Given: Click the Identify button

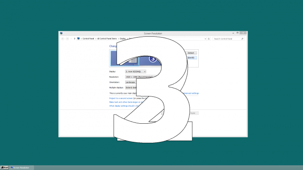Looking at the screenshot, I should [191, 58].
